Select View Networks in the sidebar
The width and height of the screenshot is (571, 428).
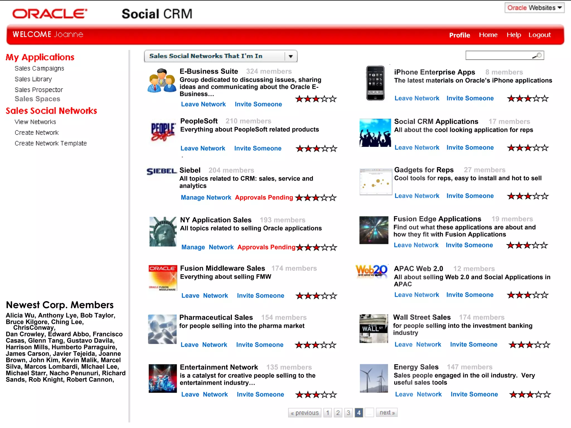[35, 122]
